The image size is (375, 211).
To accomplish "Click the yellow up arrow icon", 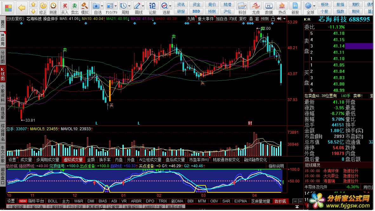I will pyautogui.click(x=33, y=4).
